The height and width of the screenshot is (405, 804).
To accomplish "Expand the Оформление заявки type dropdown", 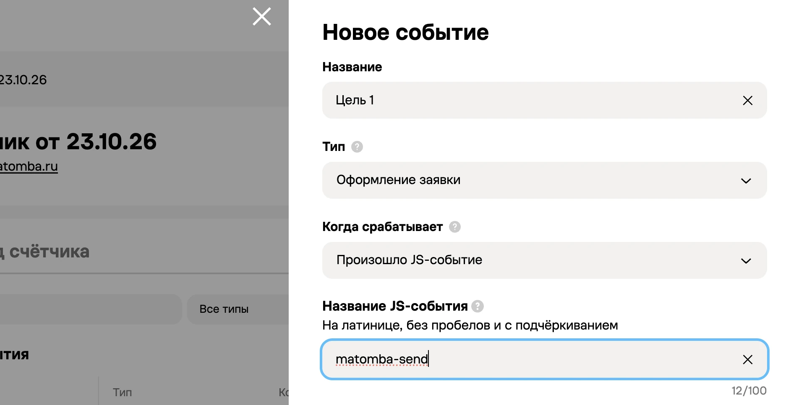I will (x=544, y=180).
